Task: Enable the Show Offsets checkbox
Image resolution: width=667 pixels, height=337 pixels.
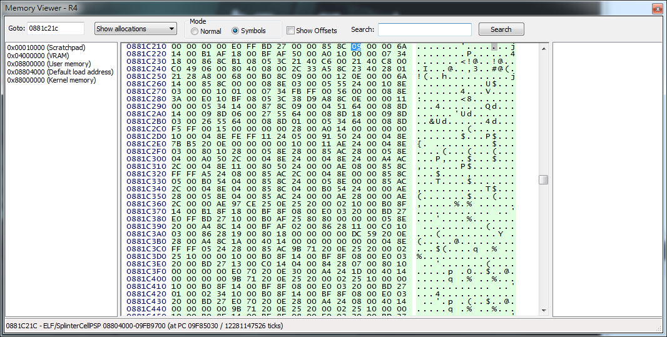Action: 290,30
